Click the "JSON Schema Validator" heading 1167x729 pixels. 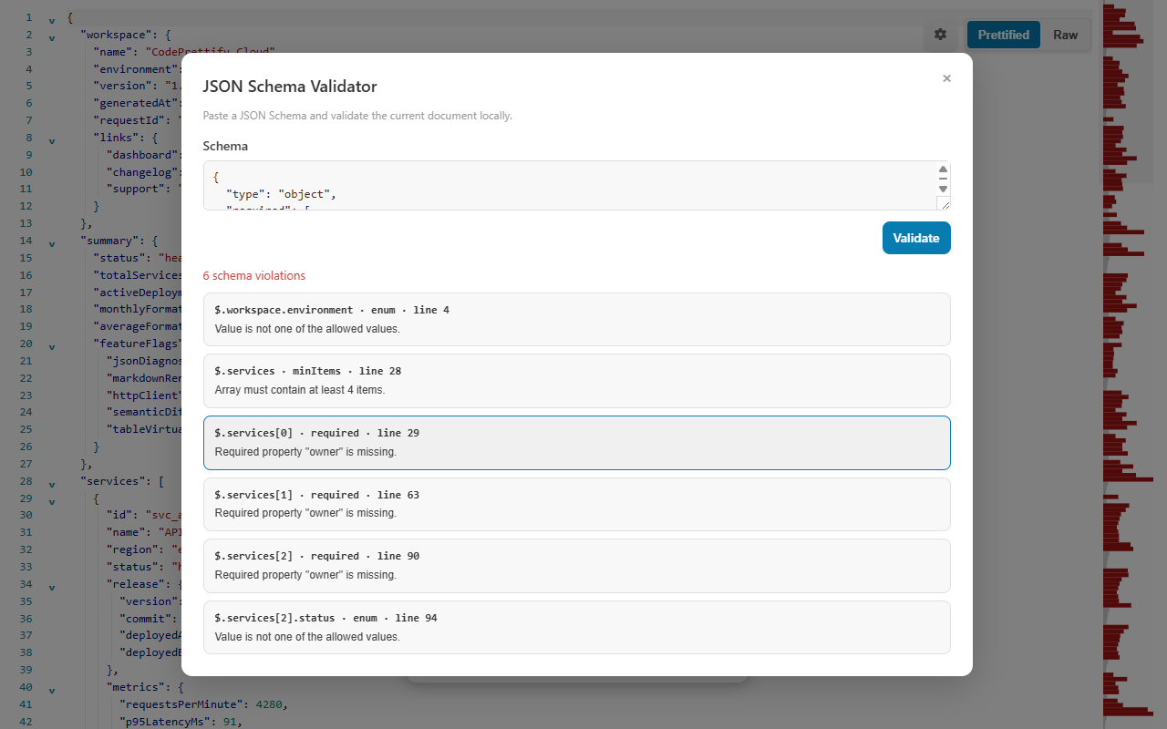(x=290, y=87)
